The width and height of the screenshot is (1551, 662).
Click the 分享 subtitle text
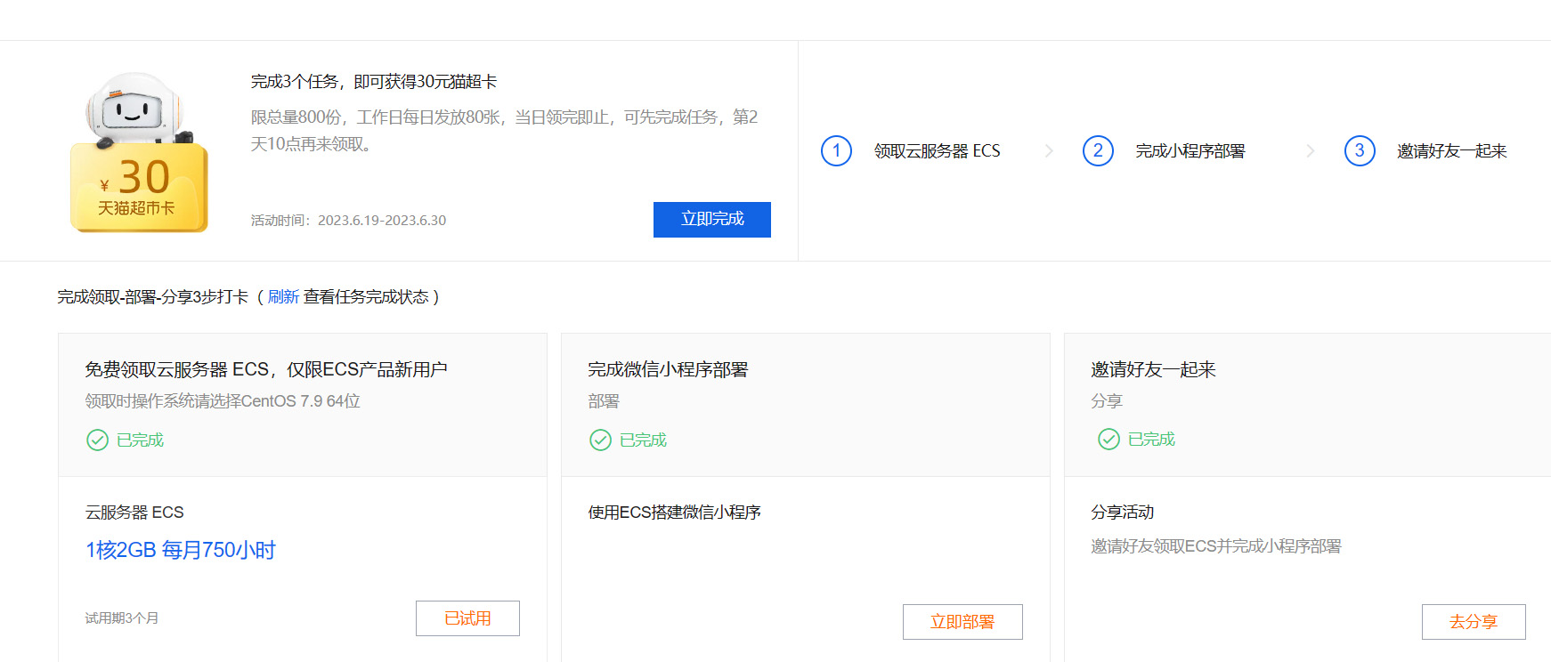tap(1107, 401)
